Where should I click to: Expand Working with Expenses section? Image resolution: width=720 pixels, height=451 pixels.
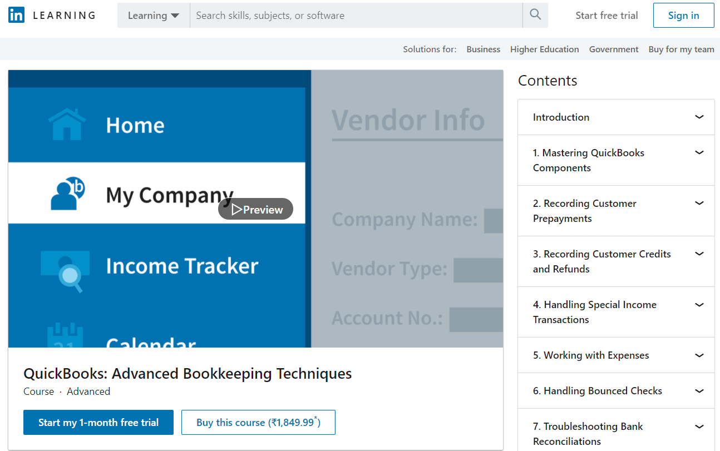click(616, 355)
